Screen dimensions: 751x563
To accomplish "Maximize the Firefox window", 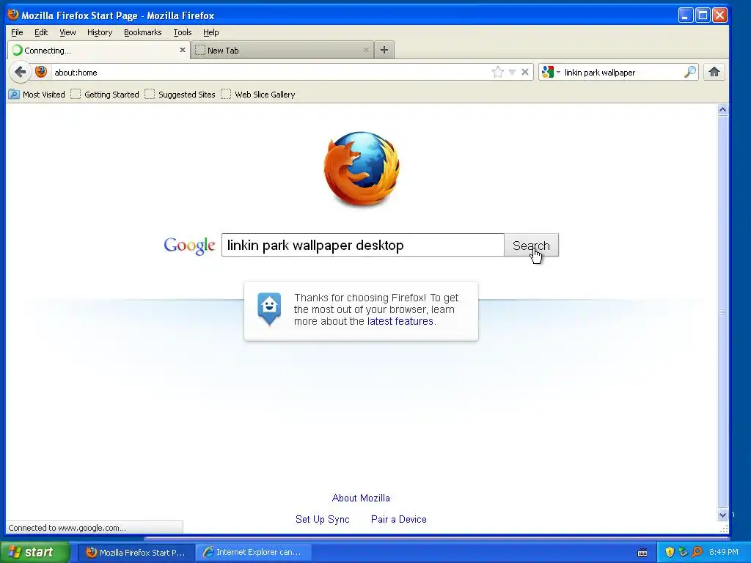I will tap(703, 15).
